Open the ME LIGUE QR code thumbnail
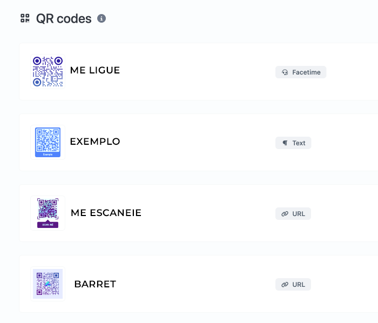 [48, 72]
